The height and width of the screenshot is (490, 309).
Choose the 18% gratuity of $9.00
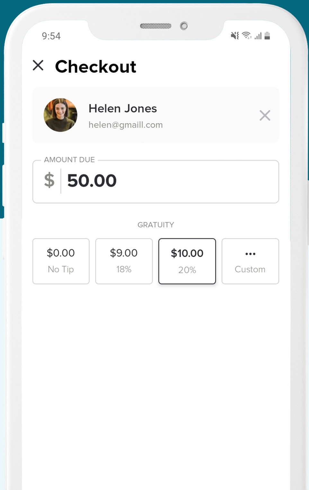(x=124, y=261)
